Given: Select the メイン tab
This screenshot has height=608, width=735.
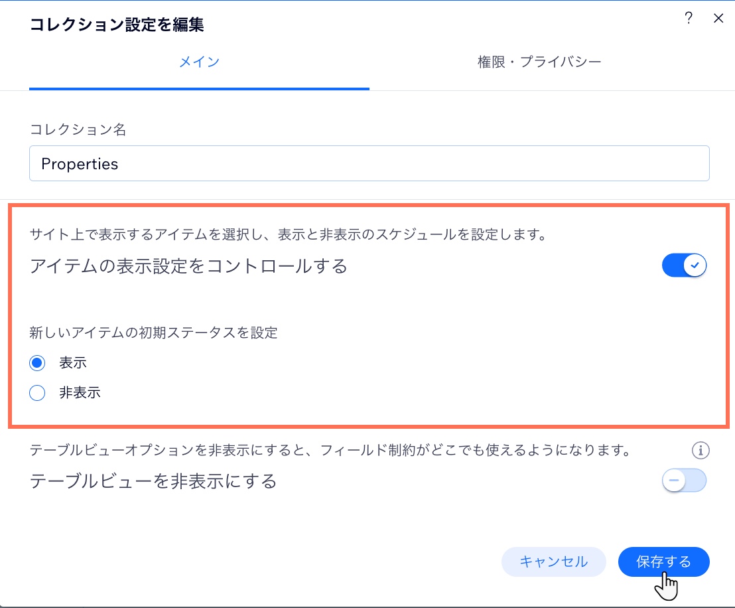Looking at the screenshot, I should pos(199,60).
